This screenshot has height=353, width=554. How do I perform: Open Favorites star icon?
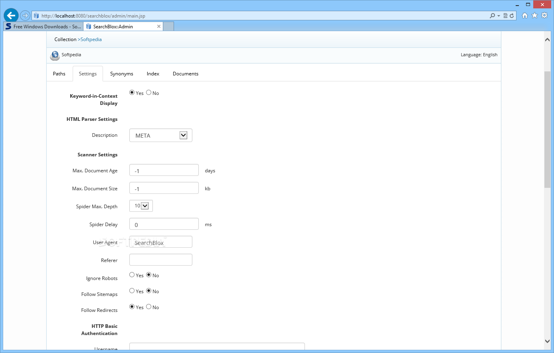pyautogui.click(x=535, y=16)
